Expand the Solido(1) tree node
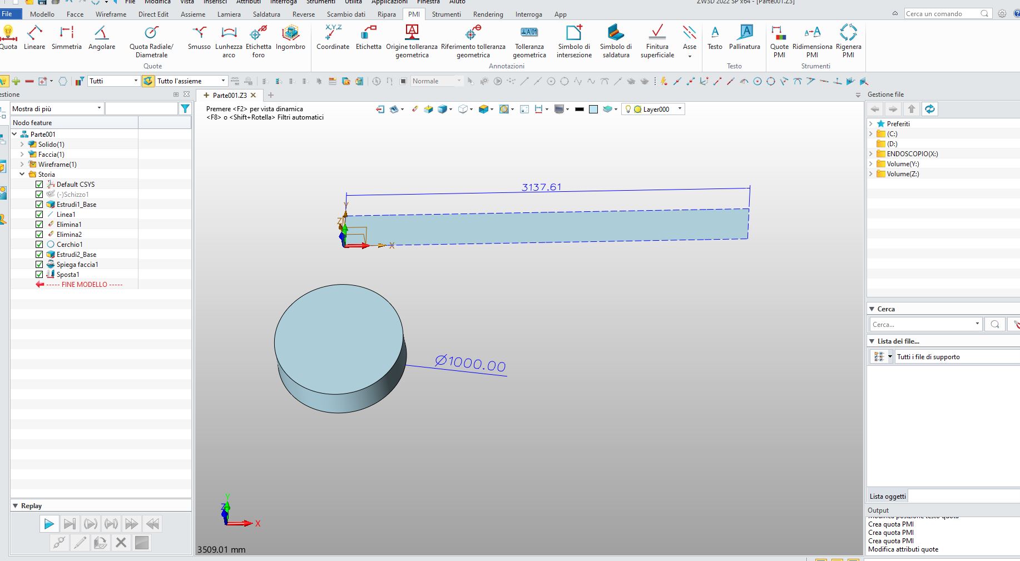This screenshot has height=561, width=1020. 22,145
